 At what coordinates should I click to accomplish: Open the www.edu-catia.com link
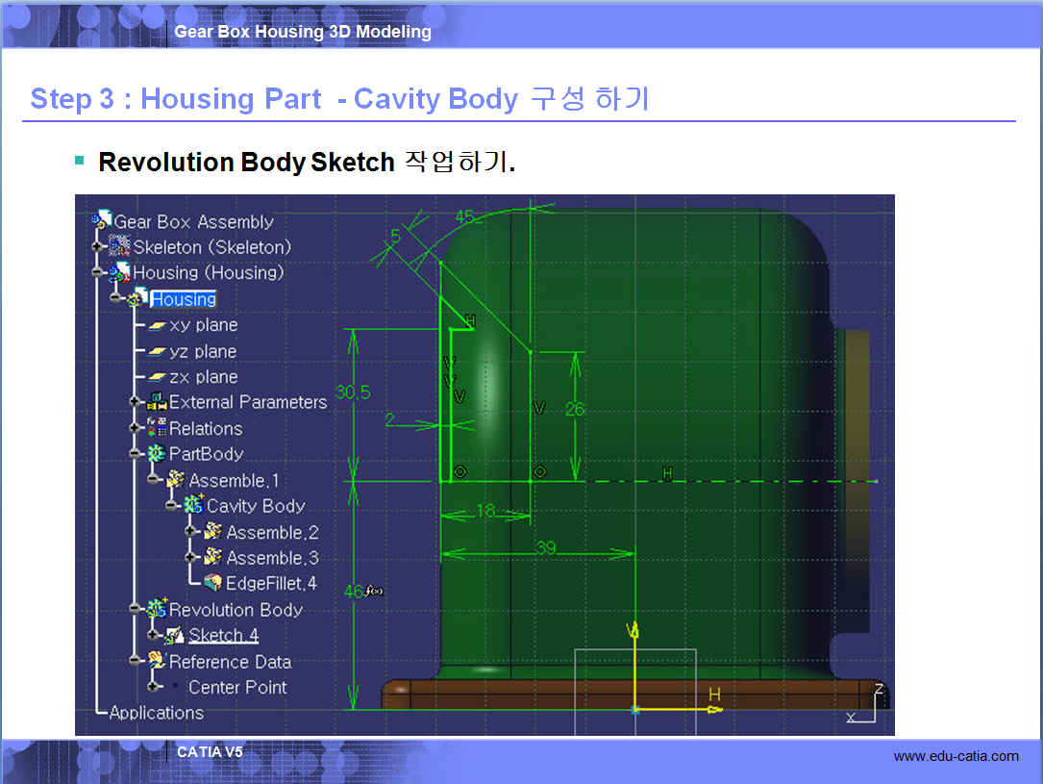point(956,756)
